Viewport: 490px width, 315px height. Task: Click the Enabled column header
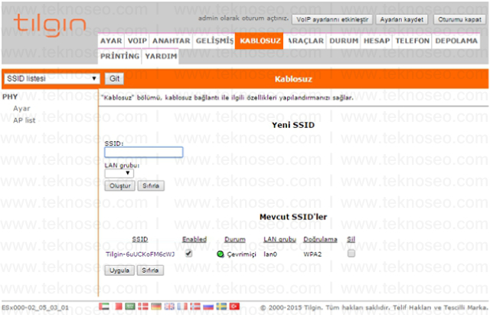pos(194,239)
